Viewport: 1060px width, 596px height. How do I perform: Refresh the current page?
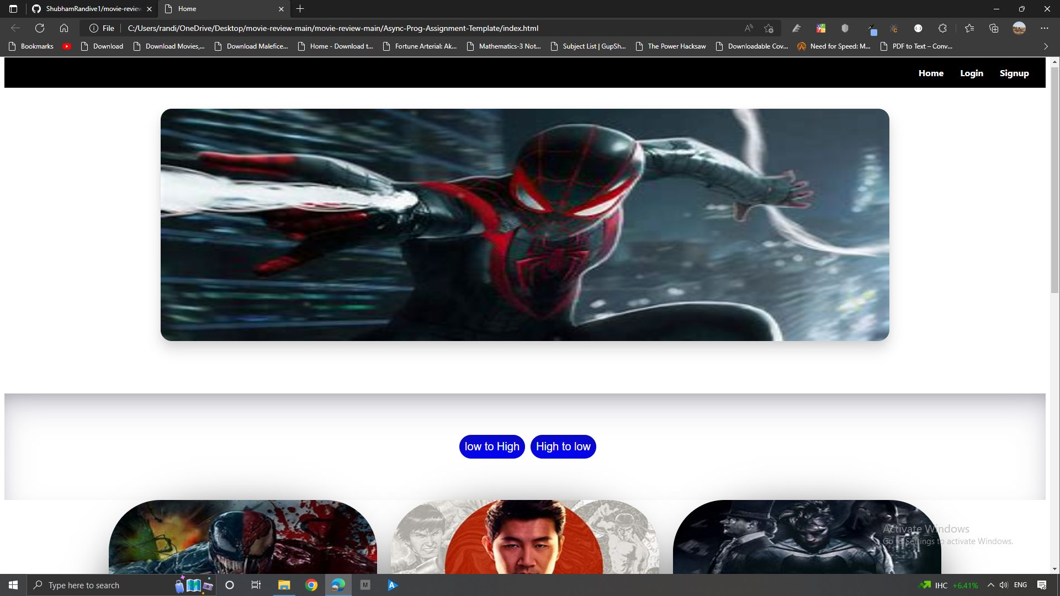[39, 28]
